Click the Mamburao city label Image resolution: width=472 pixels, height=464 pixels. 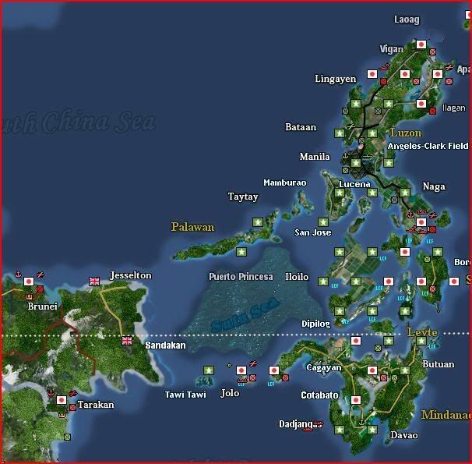click(x=285, y=182)
